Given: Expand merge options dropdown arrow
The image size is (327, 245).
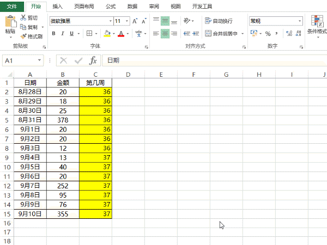Looking at the screenshot, I should [243, 34].
